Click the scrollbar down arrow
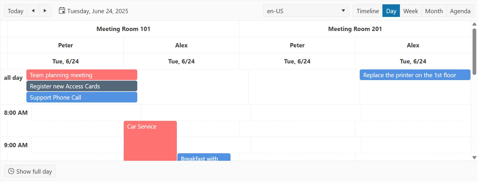This screenshot has width=478, height=190. [x=474, y=157]
